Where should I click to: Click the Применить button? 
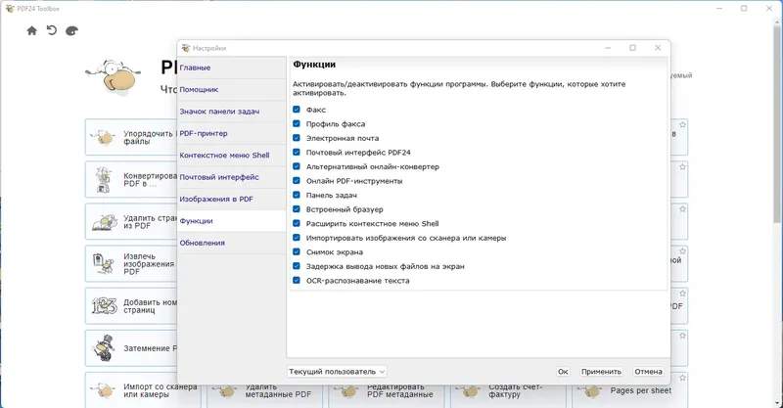tap(601, 372)
